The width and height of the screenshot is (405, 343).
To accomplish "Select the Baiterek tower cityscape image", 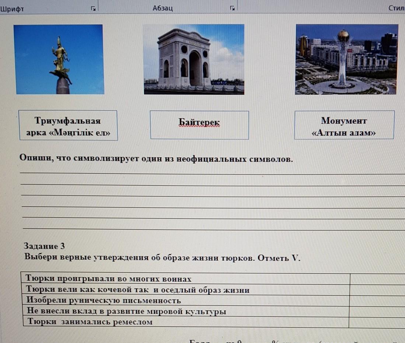I will point(346,59).
